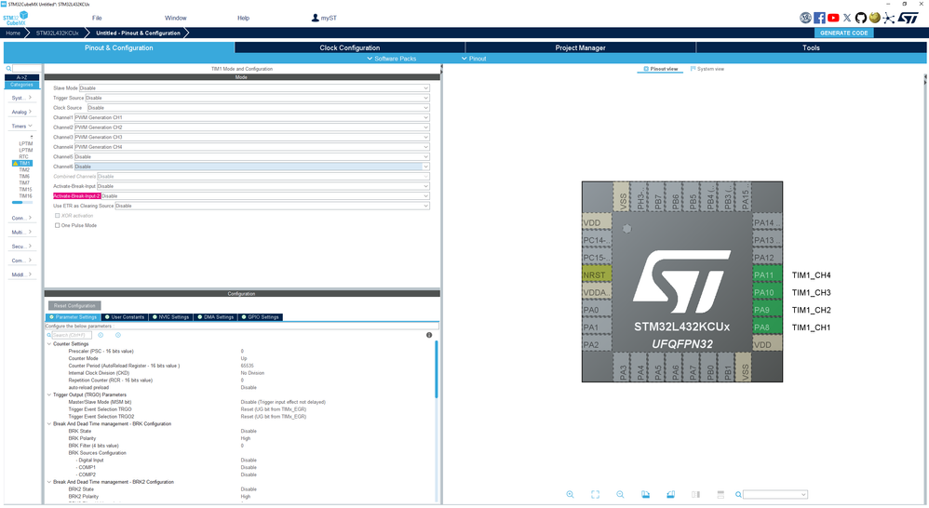Screen dimensions: 929x508
Task: Switch to System view
Action: point(707,69)
